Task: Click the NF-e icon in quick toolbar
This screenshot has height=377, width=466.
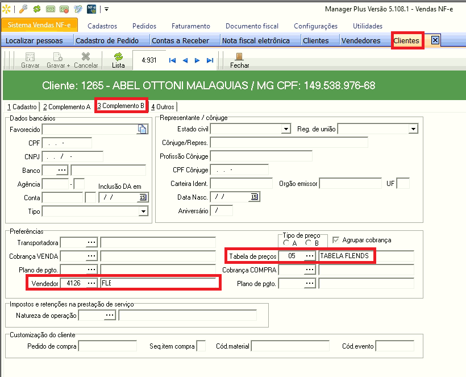Action: click(91, 9)
